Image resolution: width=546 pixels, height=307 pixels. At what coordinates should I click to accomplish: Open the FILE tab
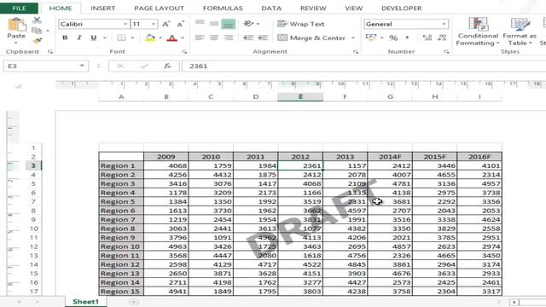[x=19, y=8]
